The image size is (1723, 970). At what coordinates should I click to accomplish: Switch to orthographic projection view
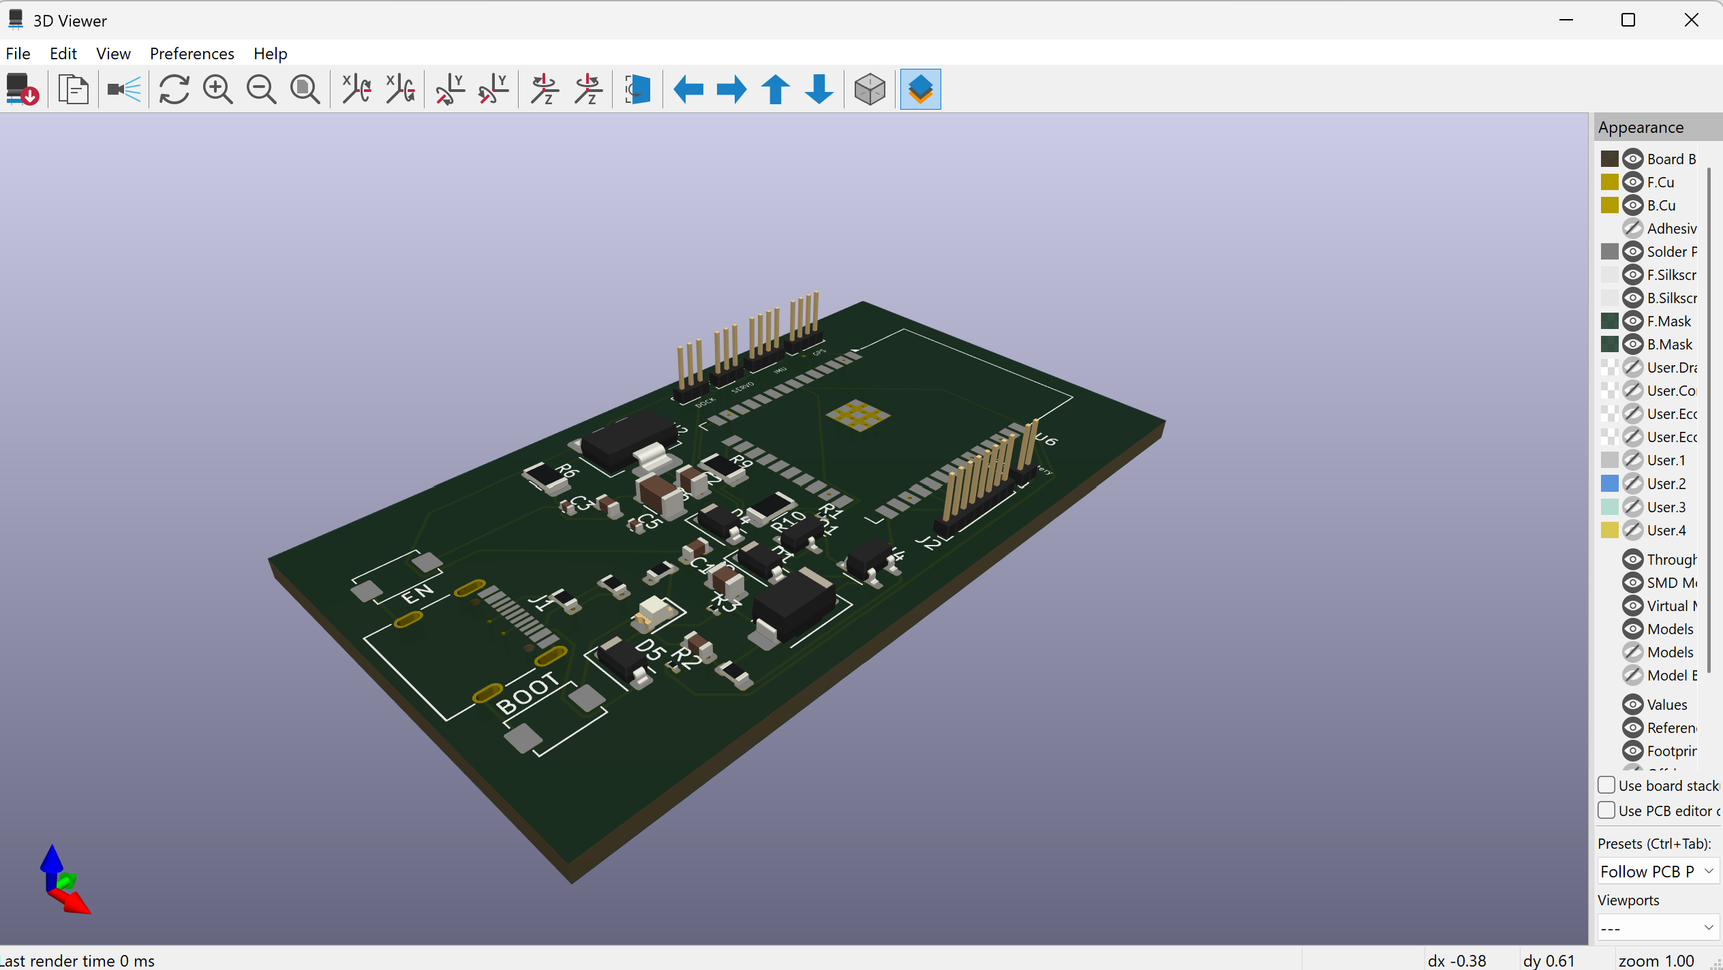tap(870, 89)
